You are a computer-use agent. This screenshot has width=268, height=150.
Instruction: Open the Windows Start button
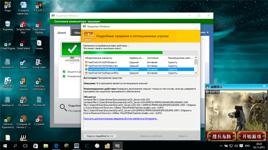tap(5, 146)
